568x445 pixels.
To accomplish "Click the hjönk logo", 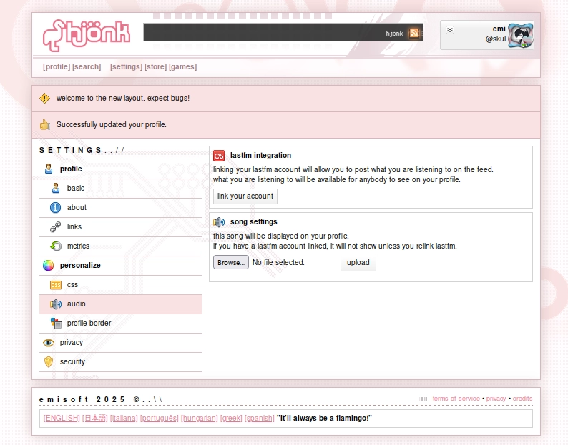I will tap(87, 35).
